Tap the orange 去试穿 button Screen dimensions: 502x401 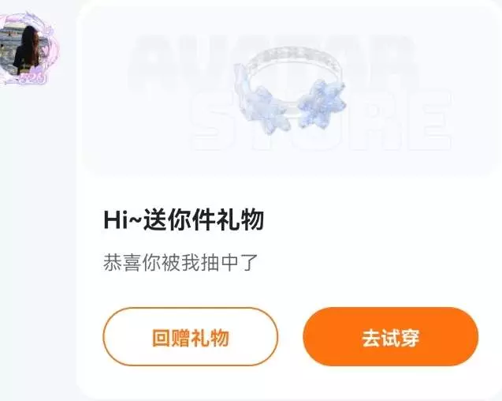coord(391,336)
